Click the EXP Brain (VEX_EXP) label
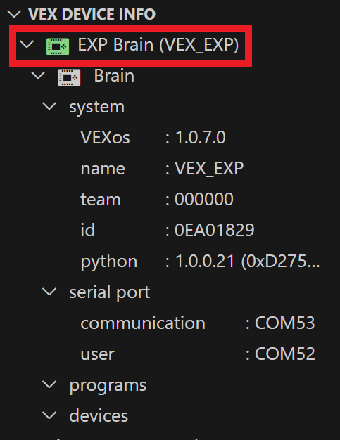The width and height of the screenshot is (340, 440). [x=158, y=45]
